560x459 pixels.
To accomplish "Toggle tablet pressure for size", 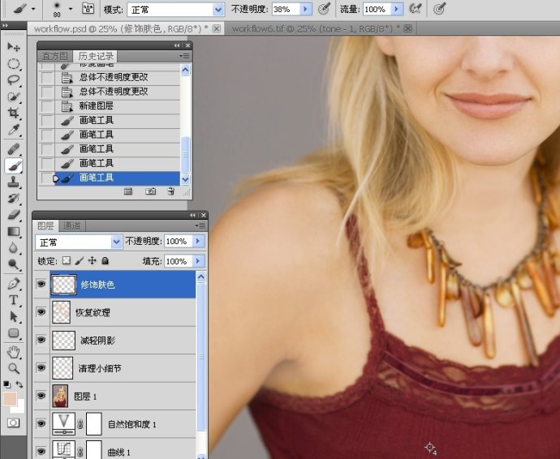I will pos(439,9).
